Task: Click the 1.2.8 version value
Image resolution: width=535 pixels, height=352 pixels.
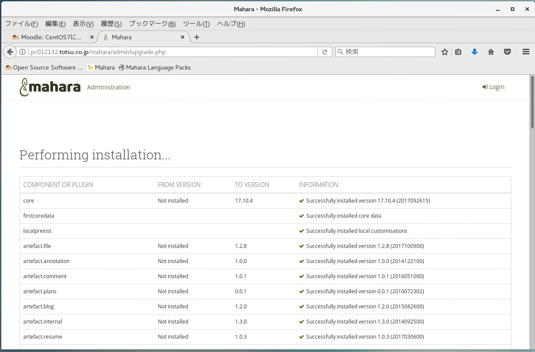Action: pyautogui.click(x=241, y=246)
